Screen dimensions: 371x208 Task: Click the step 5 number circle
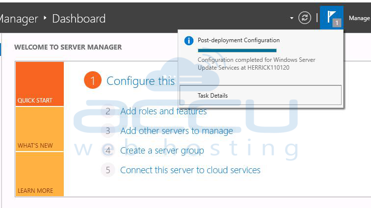point(108,170)
